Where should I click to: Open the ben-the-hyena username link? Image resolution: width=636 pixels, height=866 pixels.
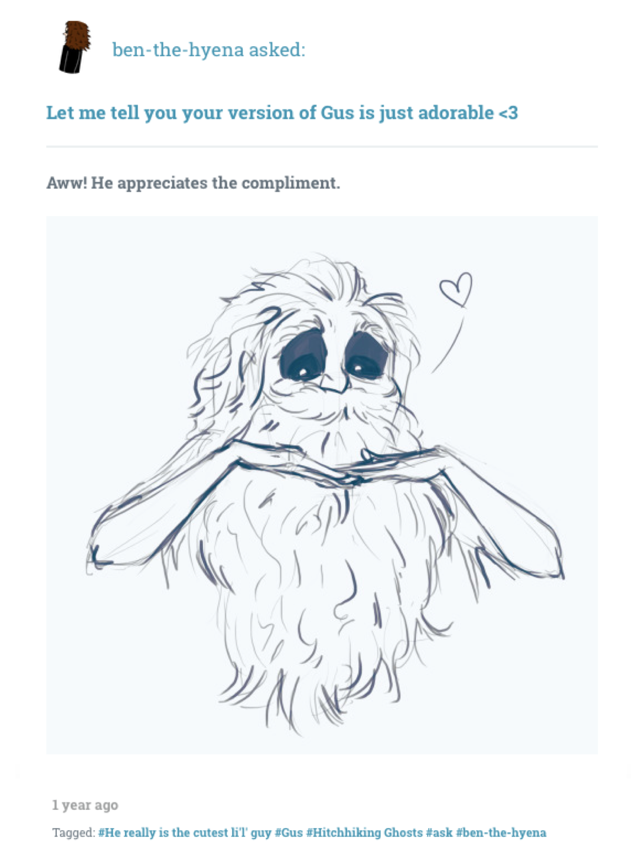[178, 50]
